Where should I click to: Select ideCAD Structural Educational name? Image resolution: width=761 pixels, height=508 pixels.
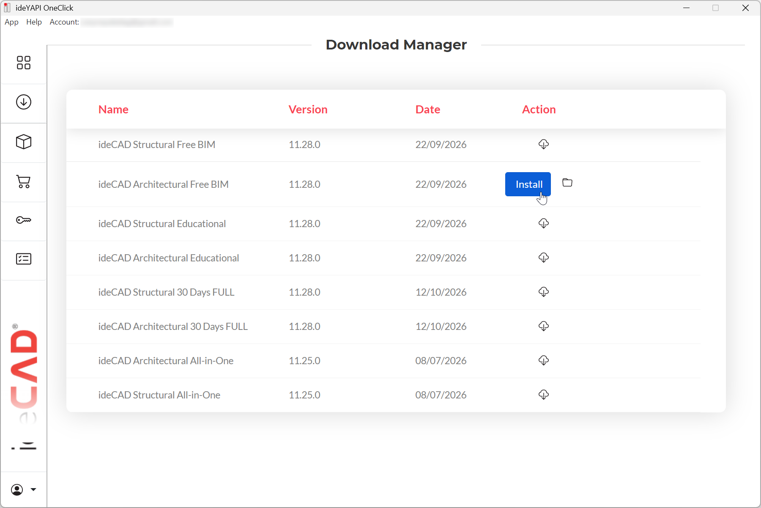(162, 224)
